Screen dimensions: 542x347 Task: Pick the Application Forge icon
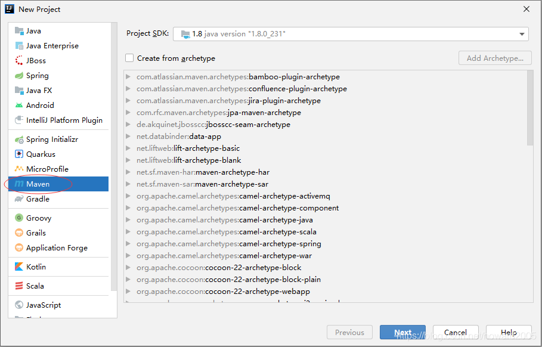point(19,247)
